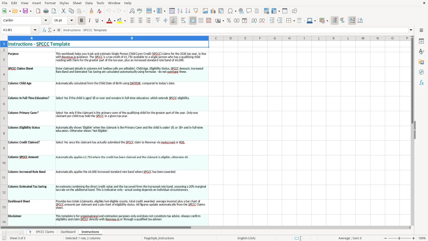
Task: Open the Sheet menu
Action: point(77,3)
